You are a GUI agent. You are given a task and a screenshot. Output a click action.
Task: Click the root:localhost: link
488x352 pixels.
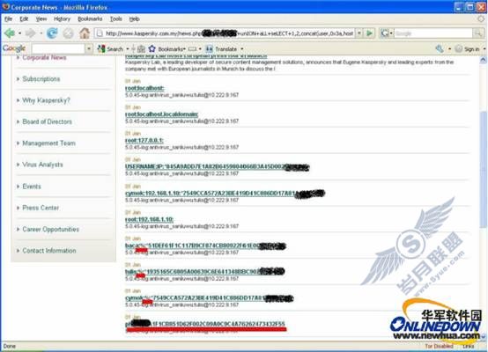(x=144, y=88)
